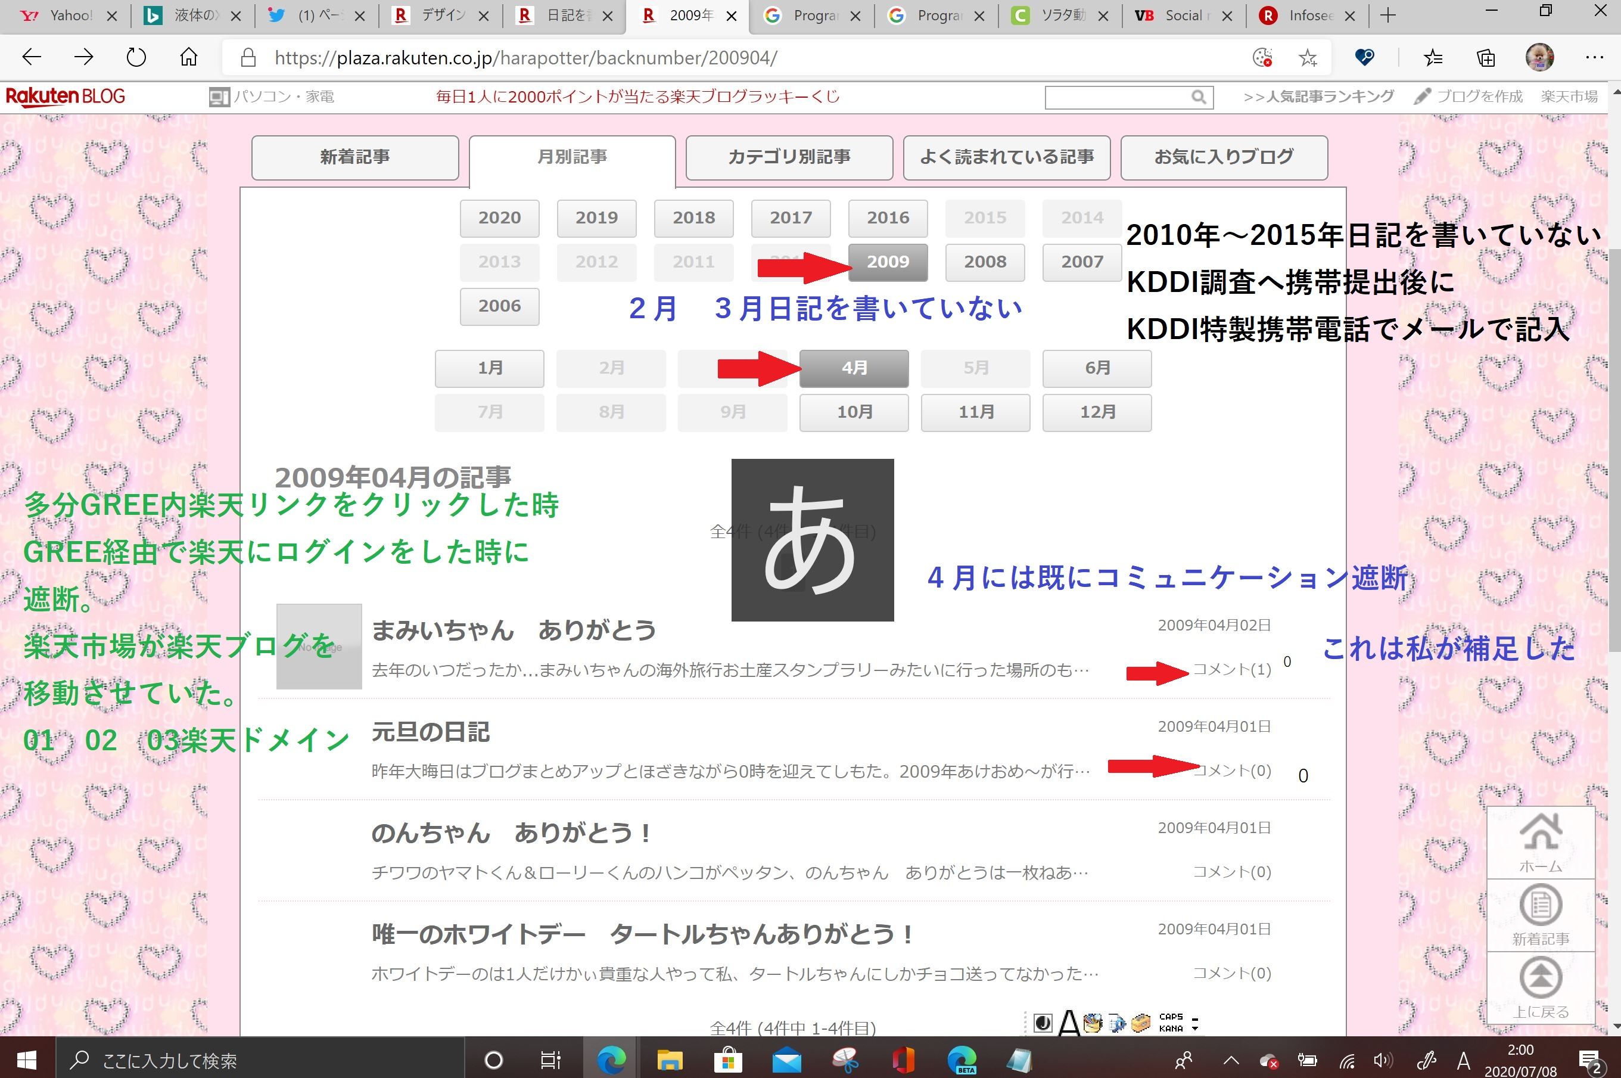Viewport: 1621px width, 1078px height.
Task: Show hidden system tray icons chevron
Action: pyautogui.click(x=1231, y=1061)
